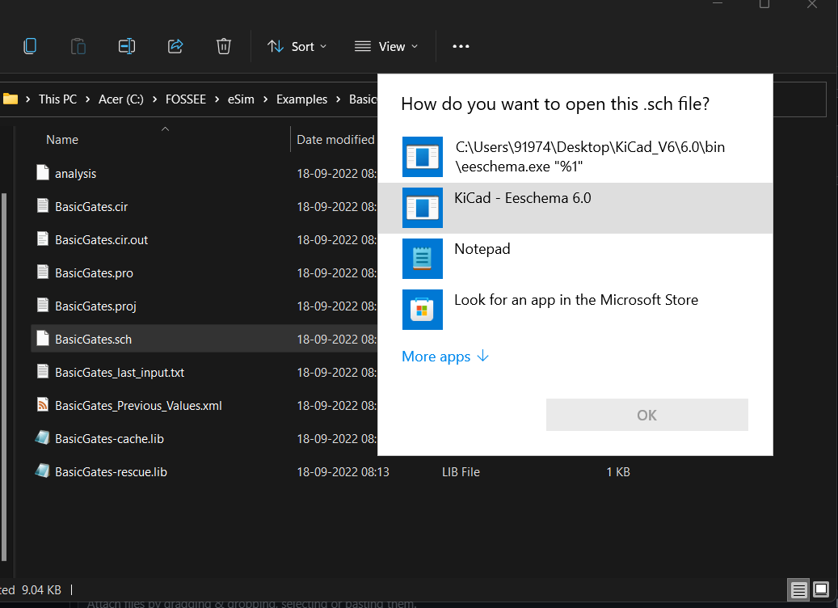Choose Look for an app in Microsoft Store
838x608 pixels.
click(x=575, y=310)
